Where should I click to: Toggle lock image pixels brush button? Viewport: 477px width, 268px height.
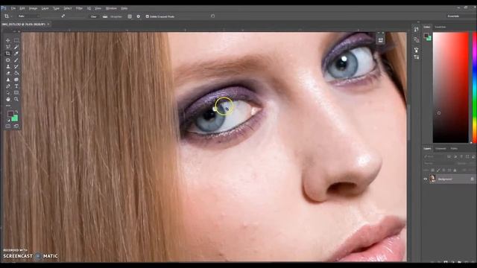click(438, 170)
